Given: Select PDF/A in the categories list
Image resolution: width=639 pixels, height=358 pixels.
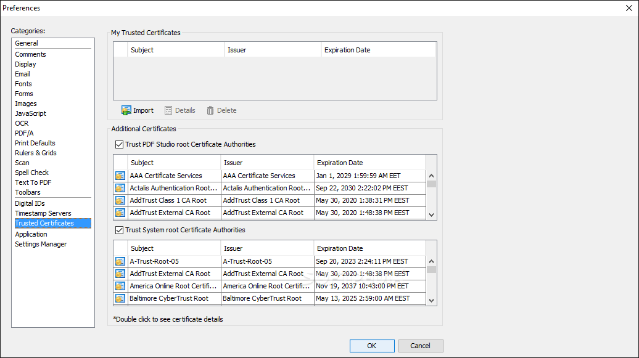Looking at the screenshot, I should pos(24,133).
